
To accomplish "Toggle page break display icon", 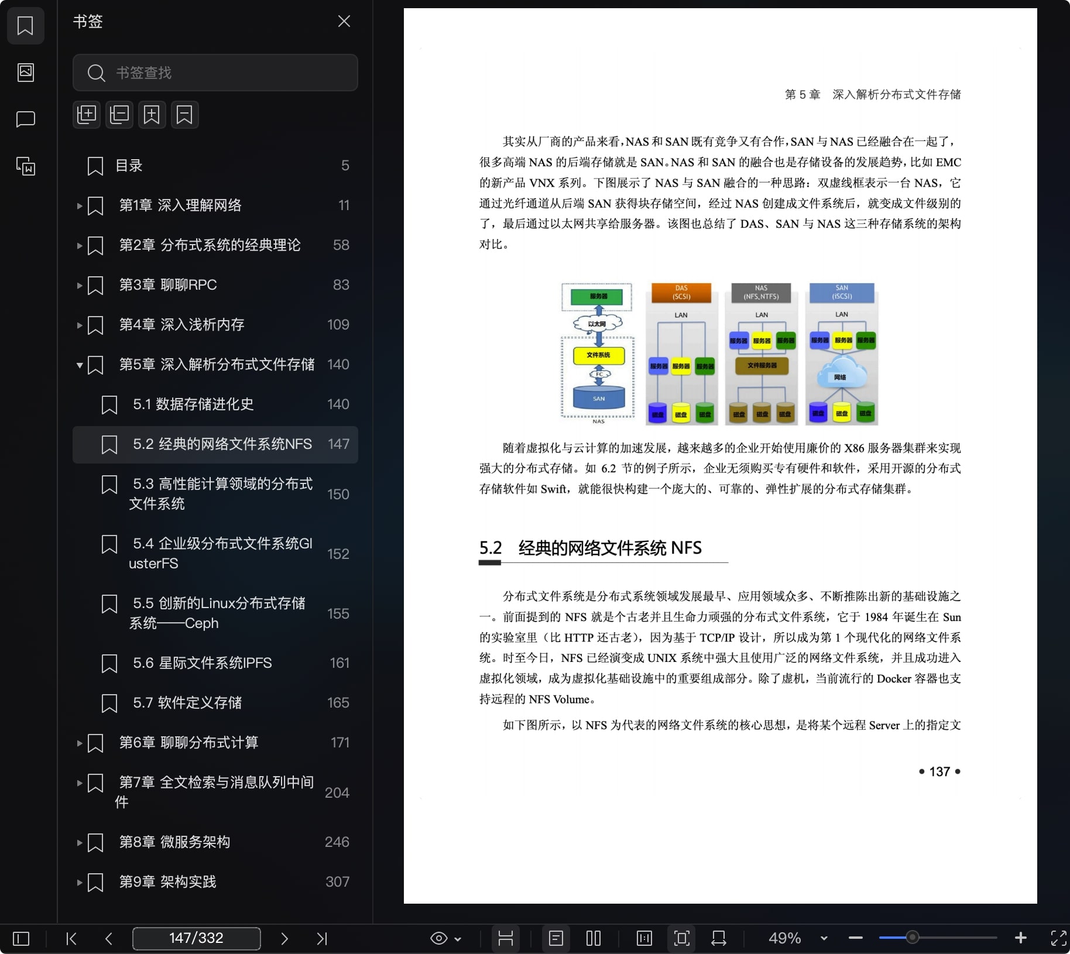I will tap(506, 939).
